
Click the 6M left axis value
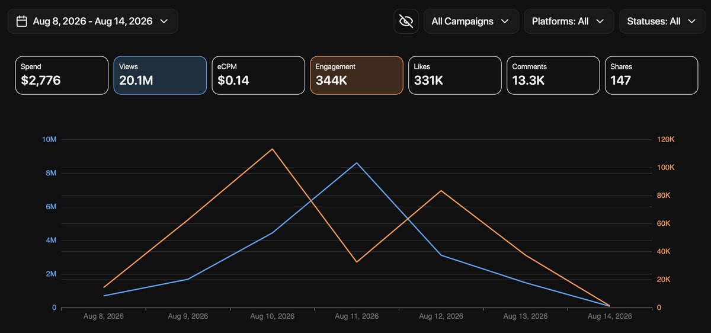51,207
